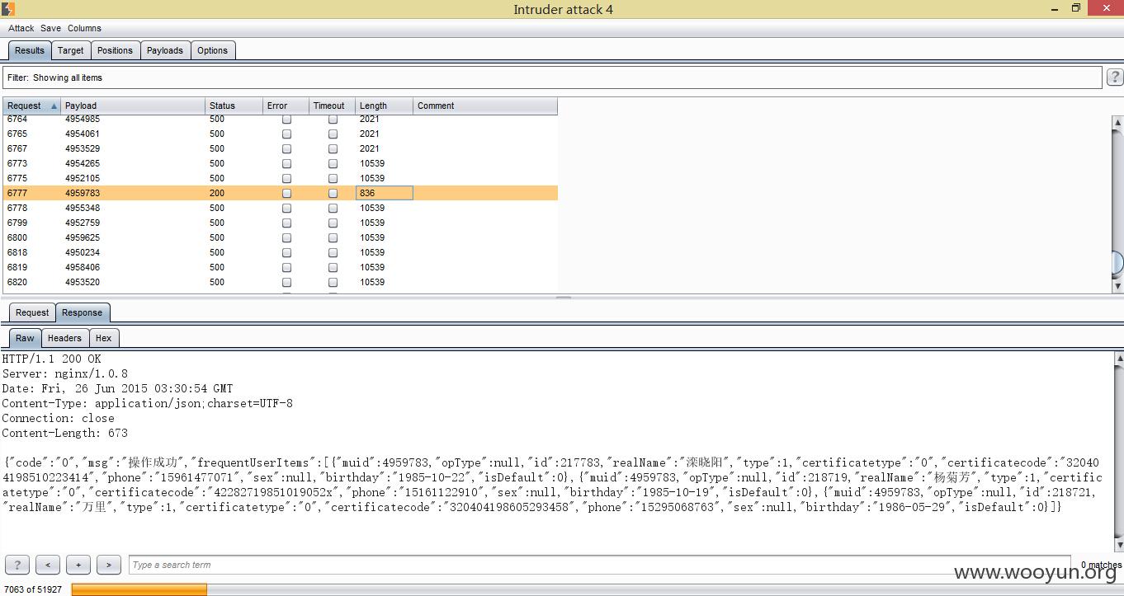Toggle Error checkbox for request 6767

click(286, 148)
